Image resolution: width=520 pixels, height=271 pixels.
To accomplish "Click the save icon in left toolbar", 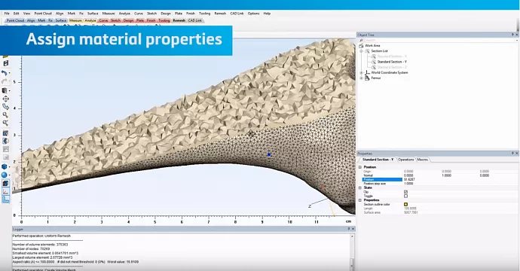I will pos(5,63).
